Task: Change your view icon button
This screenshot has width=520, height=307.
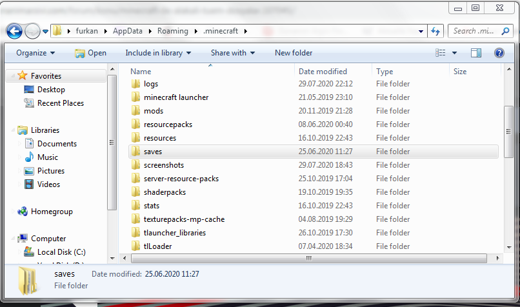Action: 441,53
